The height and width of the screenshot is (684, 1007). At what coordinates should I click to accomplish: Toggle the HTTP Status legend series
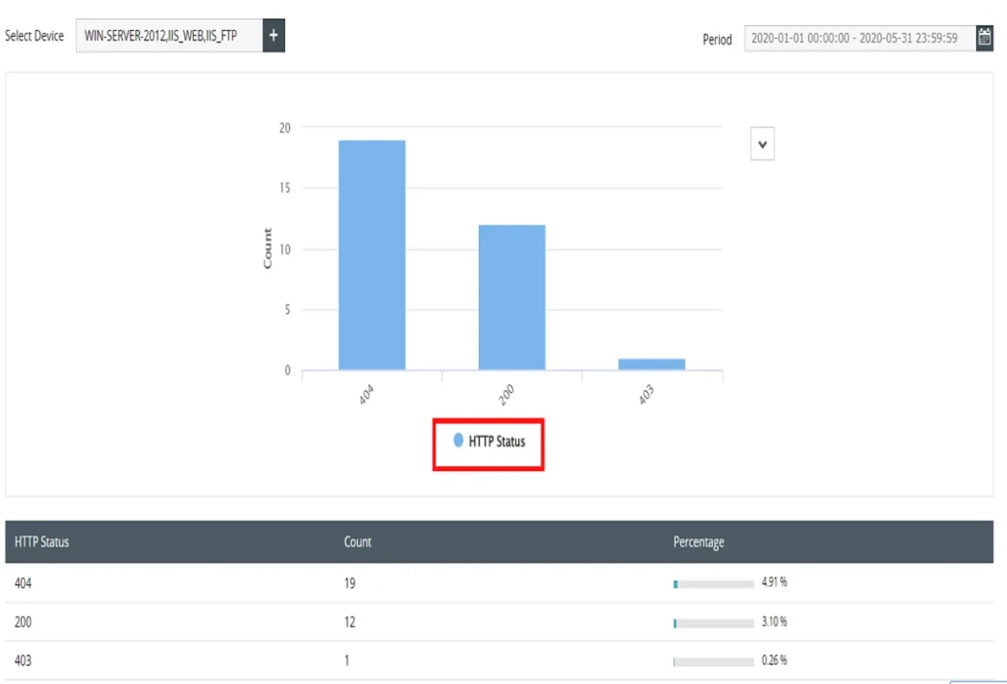(489, 441)
